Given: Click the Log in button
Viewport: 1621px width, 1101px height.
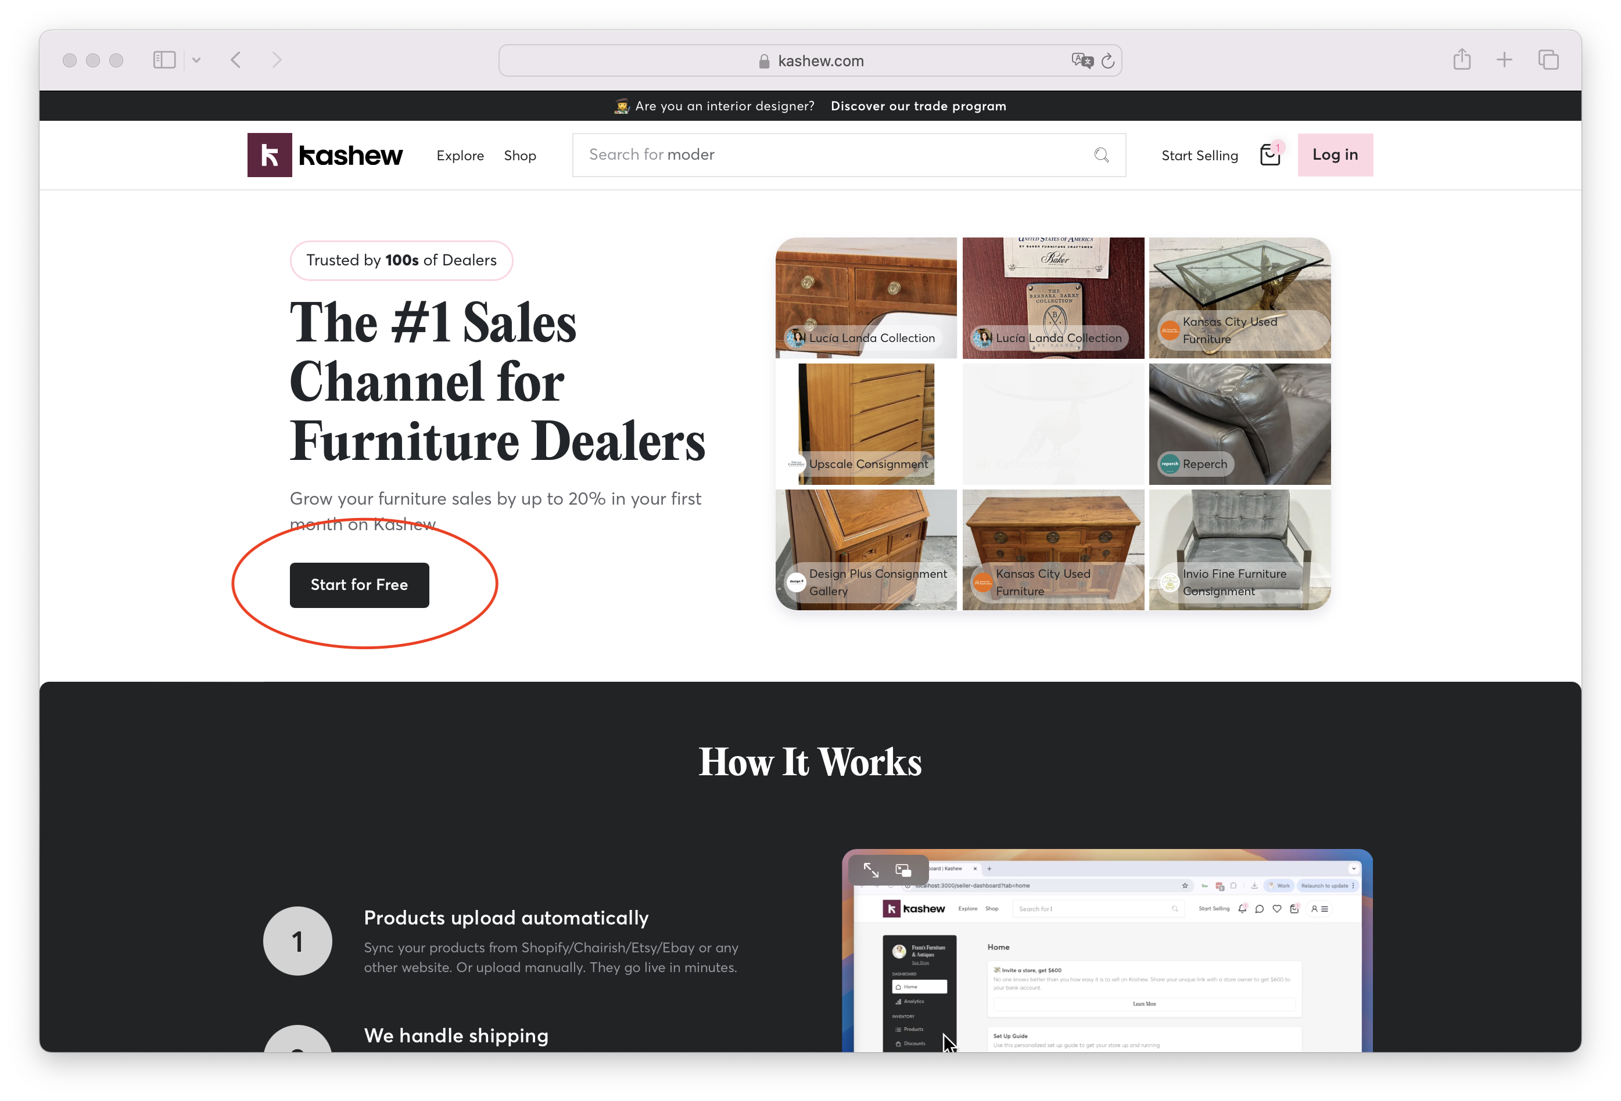Looking at the screenshot, I should coord(1335,155).
